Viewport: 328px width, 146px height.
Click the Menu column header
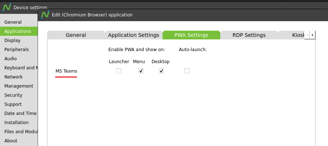(x=139, y=61)
